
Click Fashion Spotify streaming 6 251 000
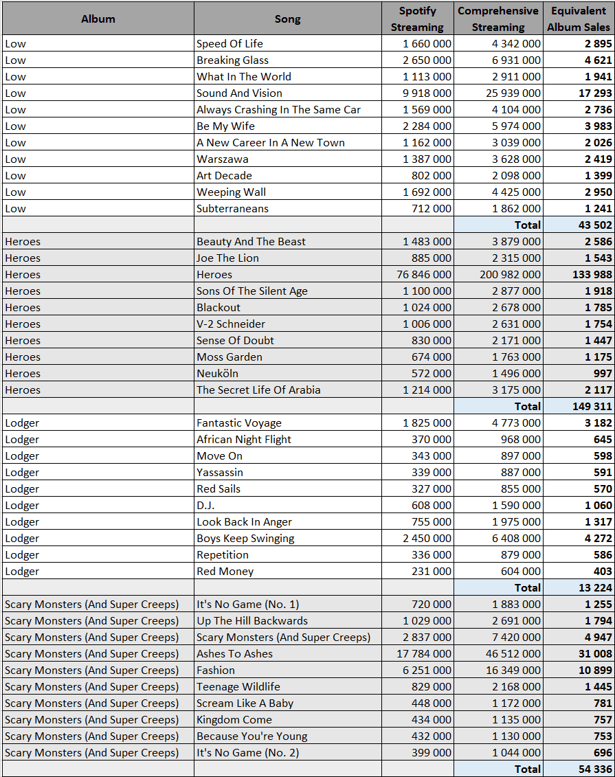pyautogui.click(x=418, y=670)
